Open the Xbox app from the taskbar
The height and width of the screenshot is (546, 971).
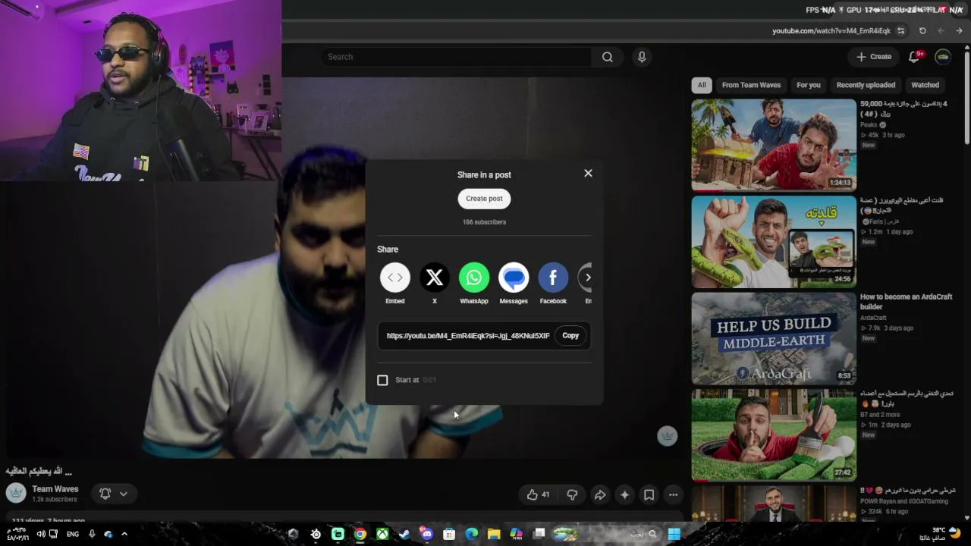pos(382,534)
